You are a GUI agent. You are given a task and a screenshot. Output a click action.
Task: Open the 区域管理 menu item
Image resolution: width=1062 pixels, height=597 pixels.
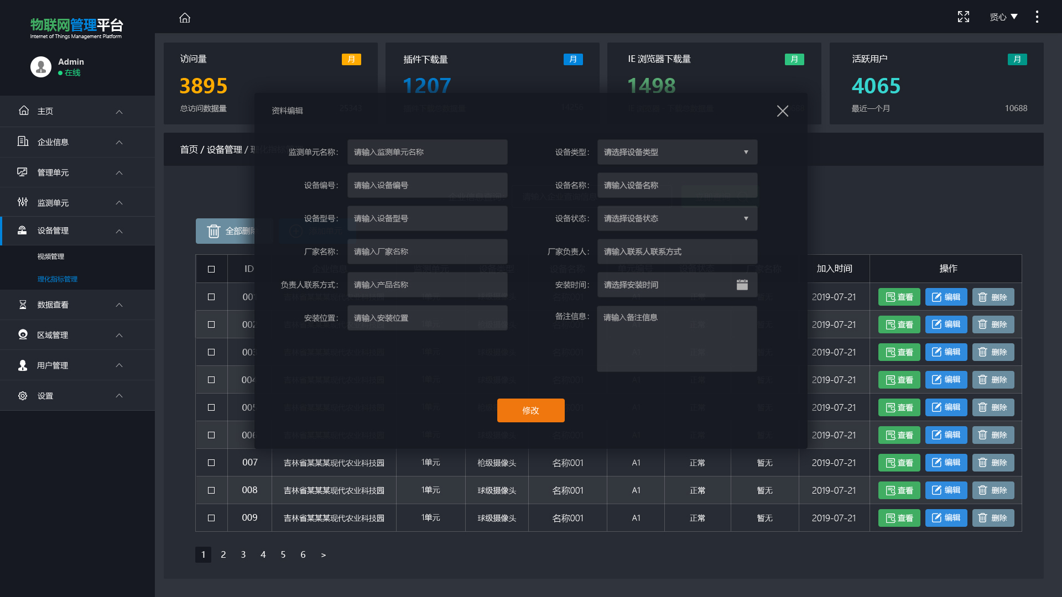[x=77, y=335]
